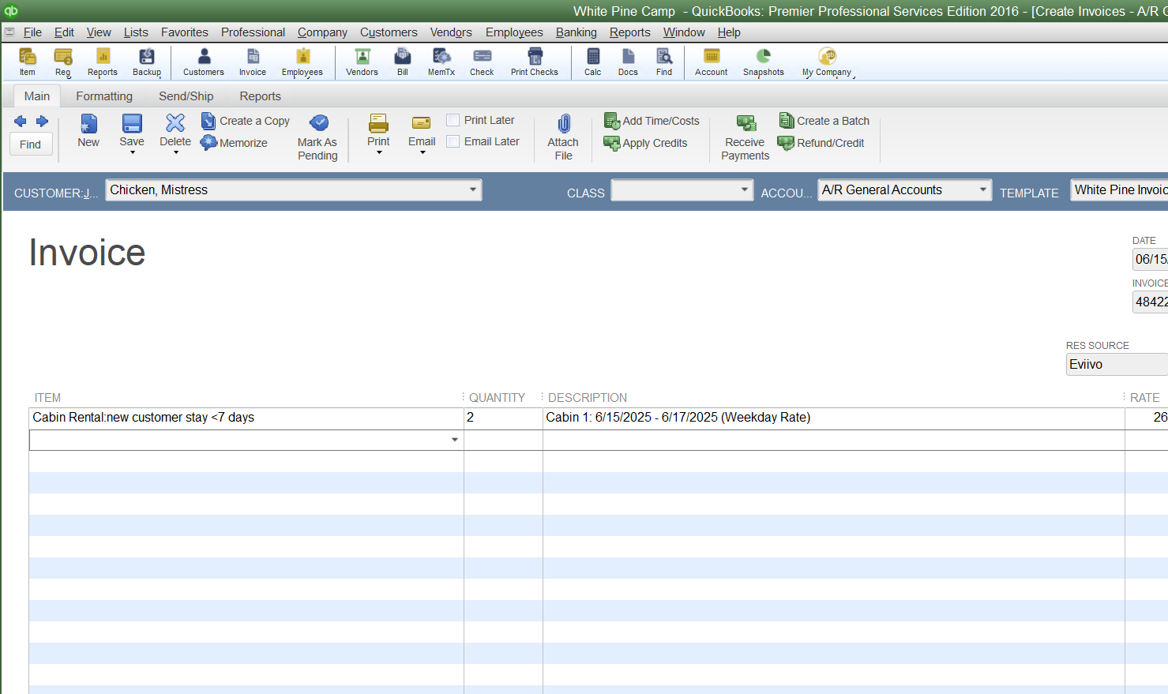Click Add Time/Costs
This screenshot has width=1168, height=694.
[x=652, y=121]
